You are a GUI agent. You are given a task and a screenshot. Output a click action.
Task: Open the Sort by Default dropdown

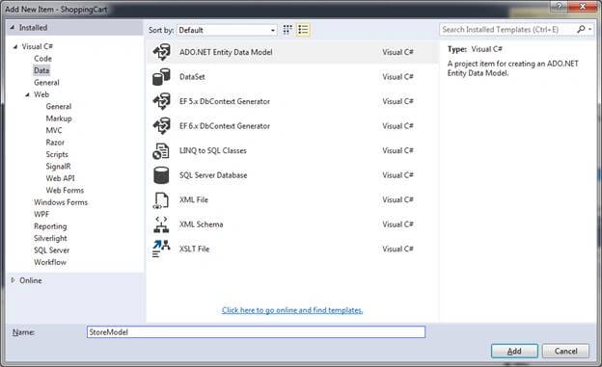[227, 30]
